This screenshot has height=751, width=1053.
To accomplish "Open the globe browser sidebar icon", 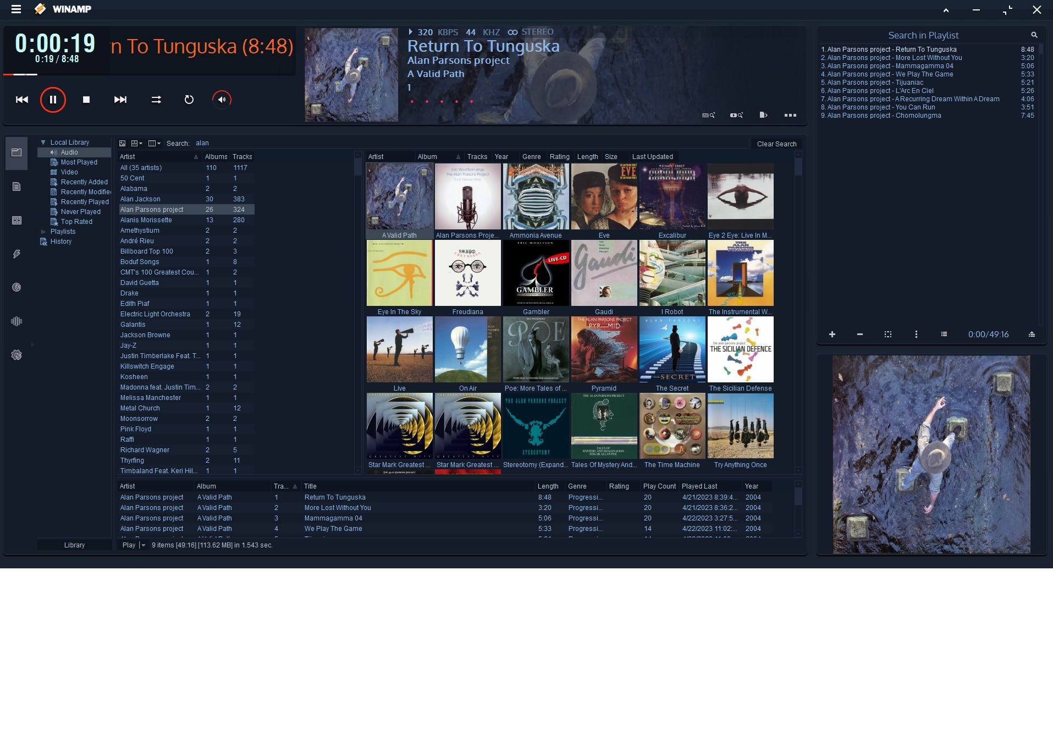I will coord(16,287).
